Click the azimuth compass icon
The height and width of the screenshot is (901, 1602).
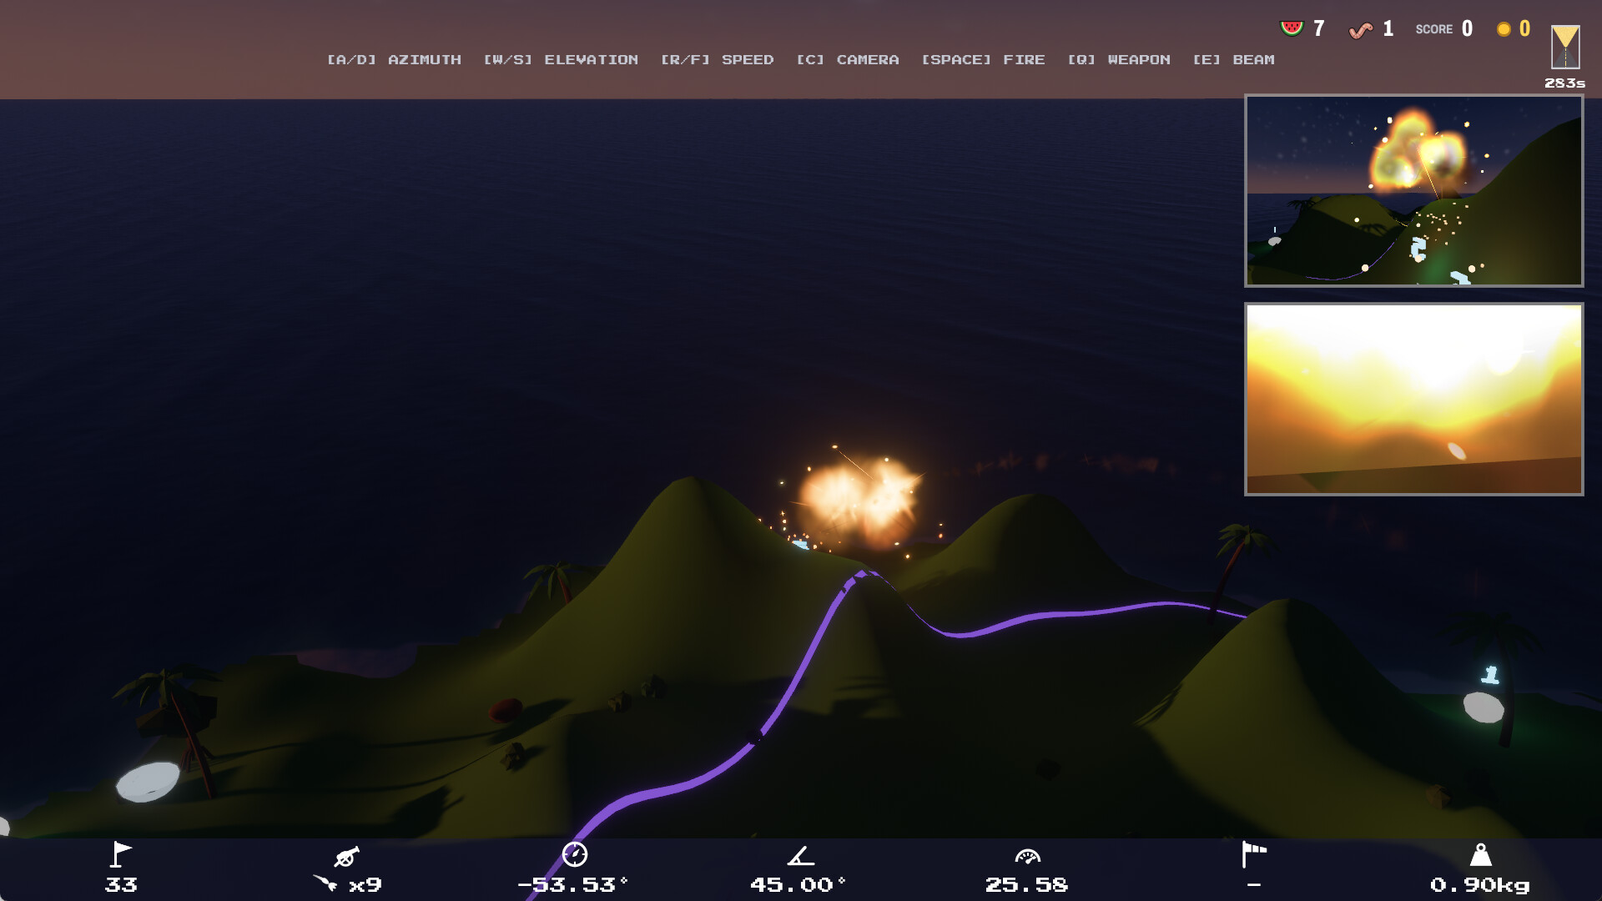[575, 854]
